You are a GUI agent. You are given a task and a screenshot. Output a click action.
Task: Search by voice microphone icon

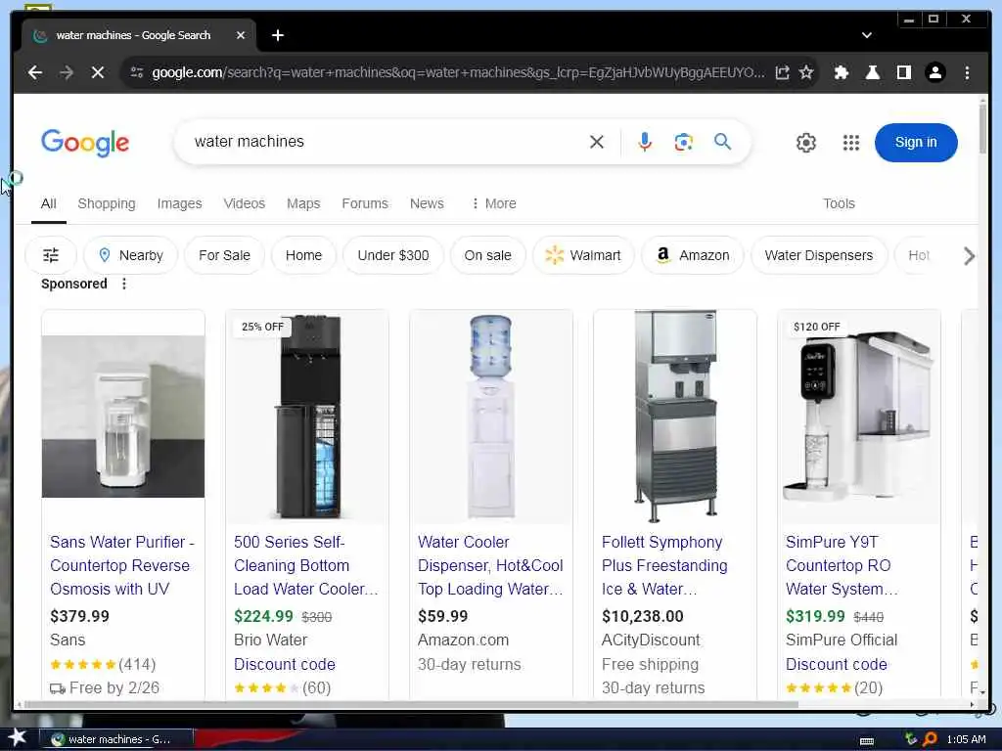pos(645,142)
